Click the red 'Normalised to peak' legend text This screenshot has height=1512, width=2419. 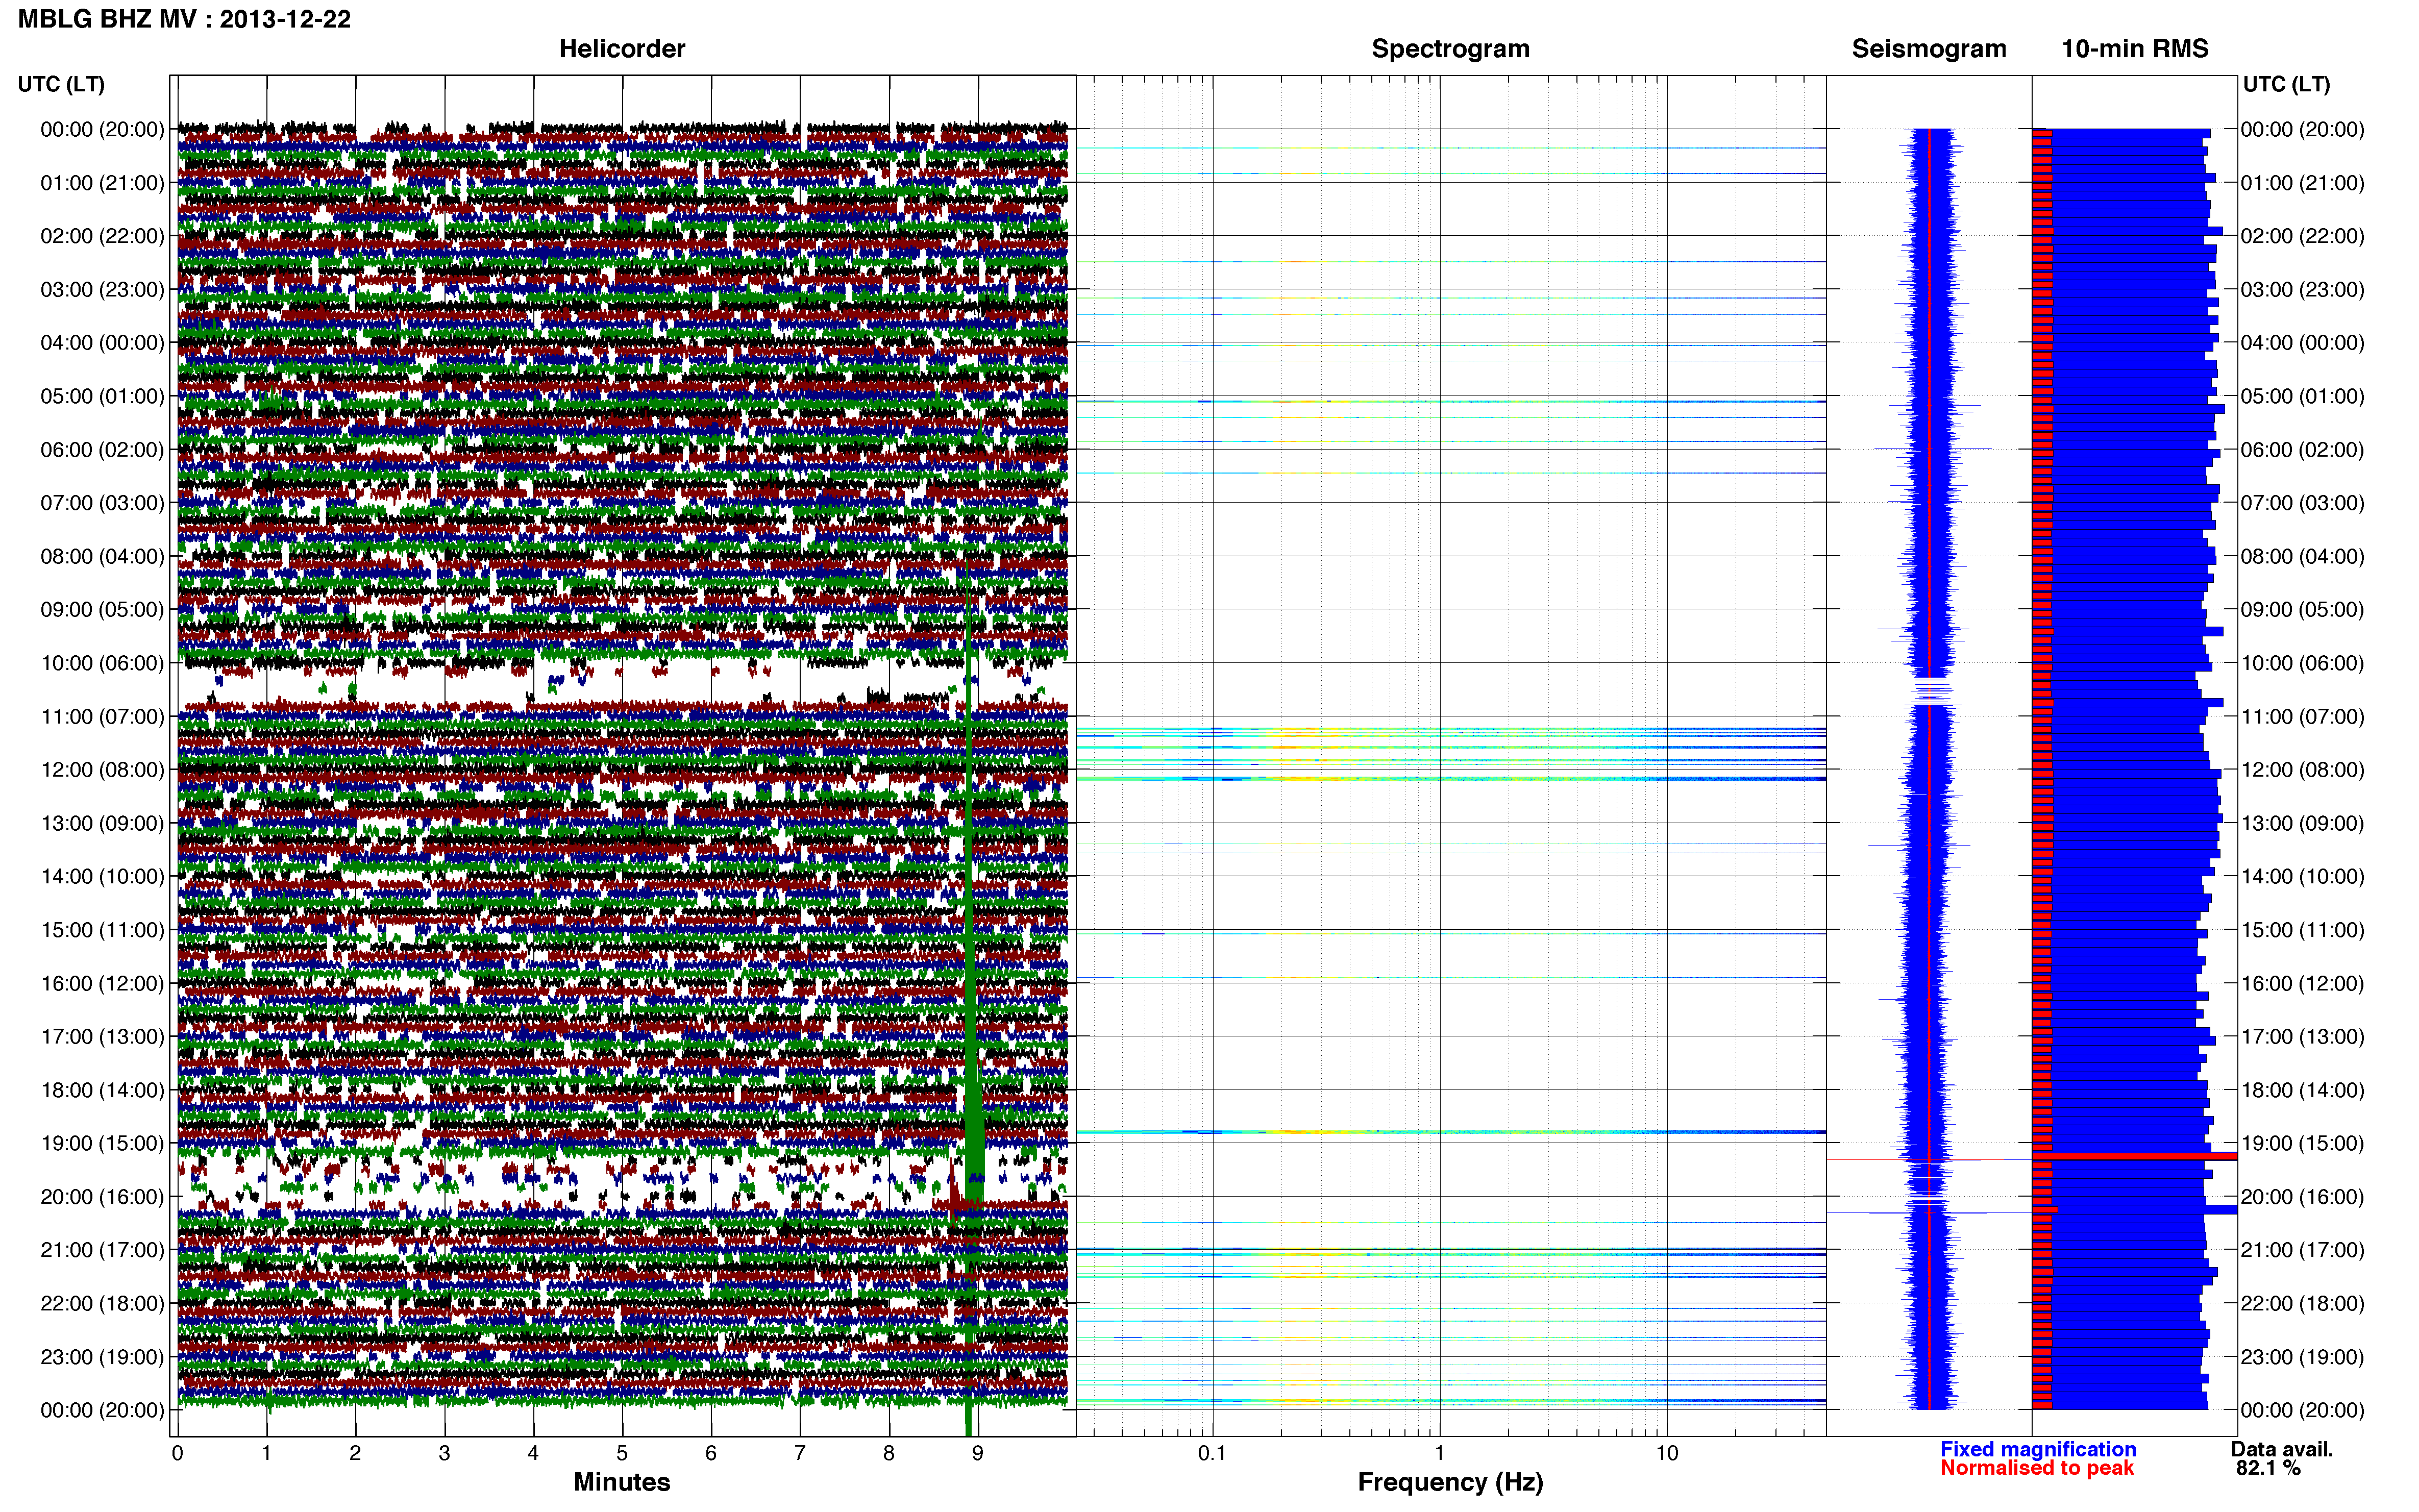[x=2037, y=1468]
